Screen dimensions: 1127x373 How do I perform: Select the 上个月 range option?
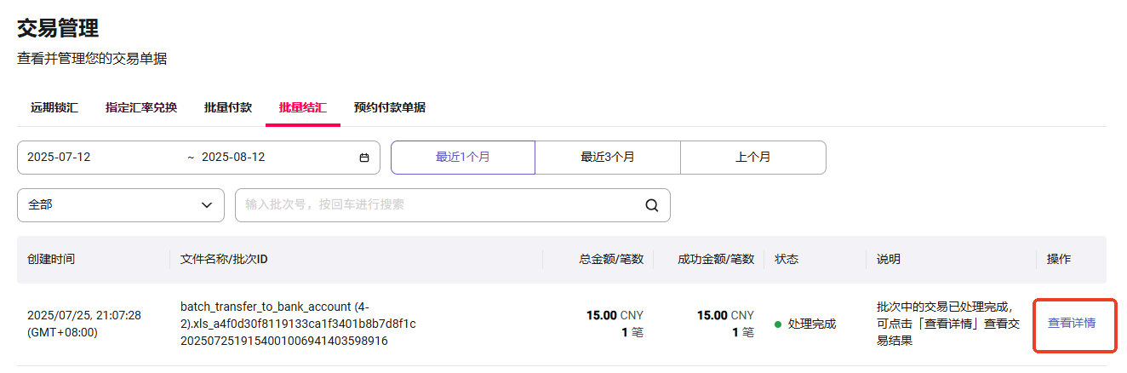tap(753, 158)
